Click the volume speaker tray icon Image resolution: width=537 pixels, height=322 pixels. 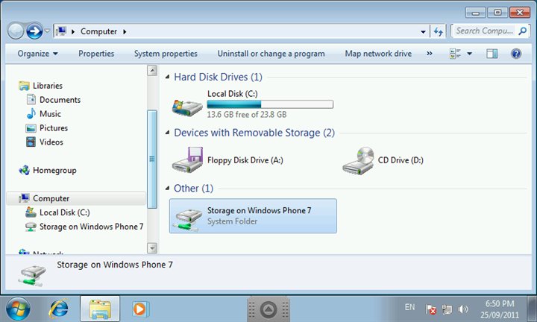pos(463,309)
